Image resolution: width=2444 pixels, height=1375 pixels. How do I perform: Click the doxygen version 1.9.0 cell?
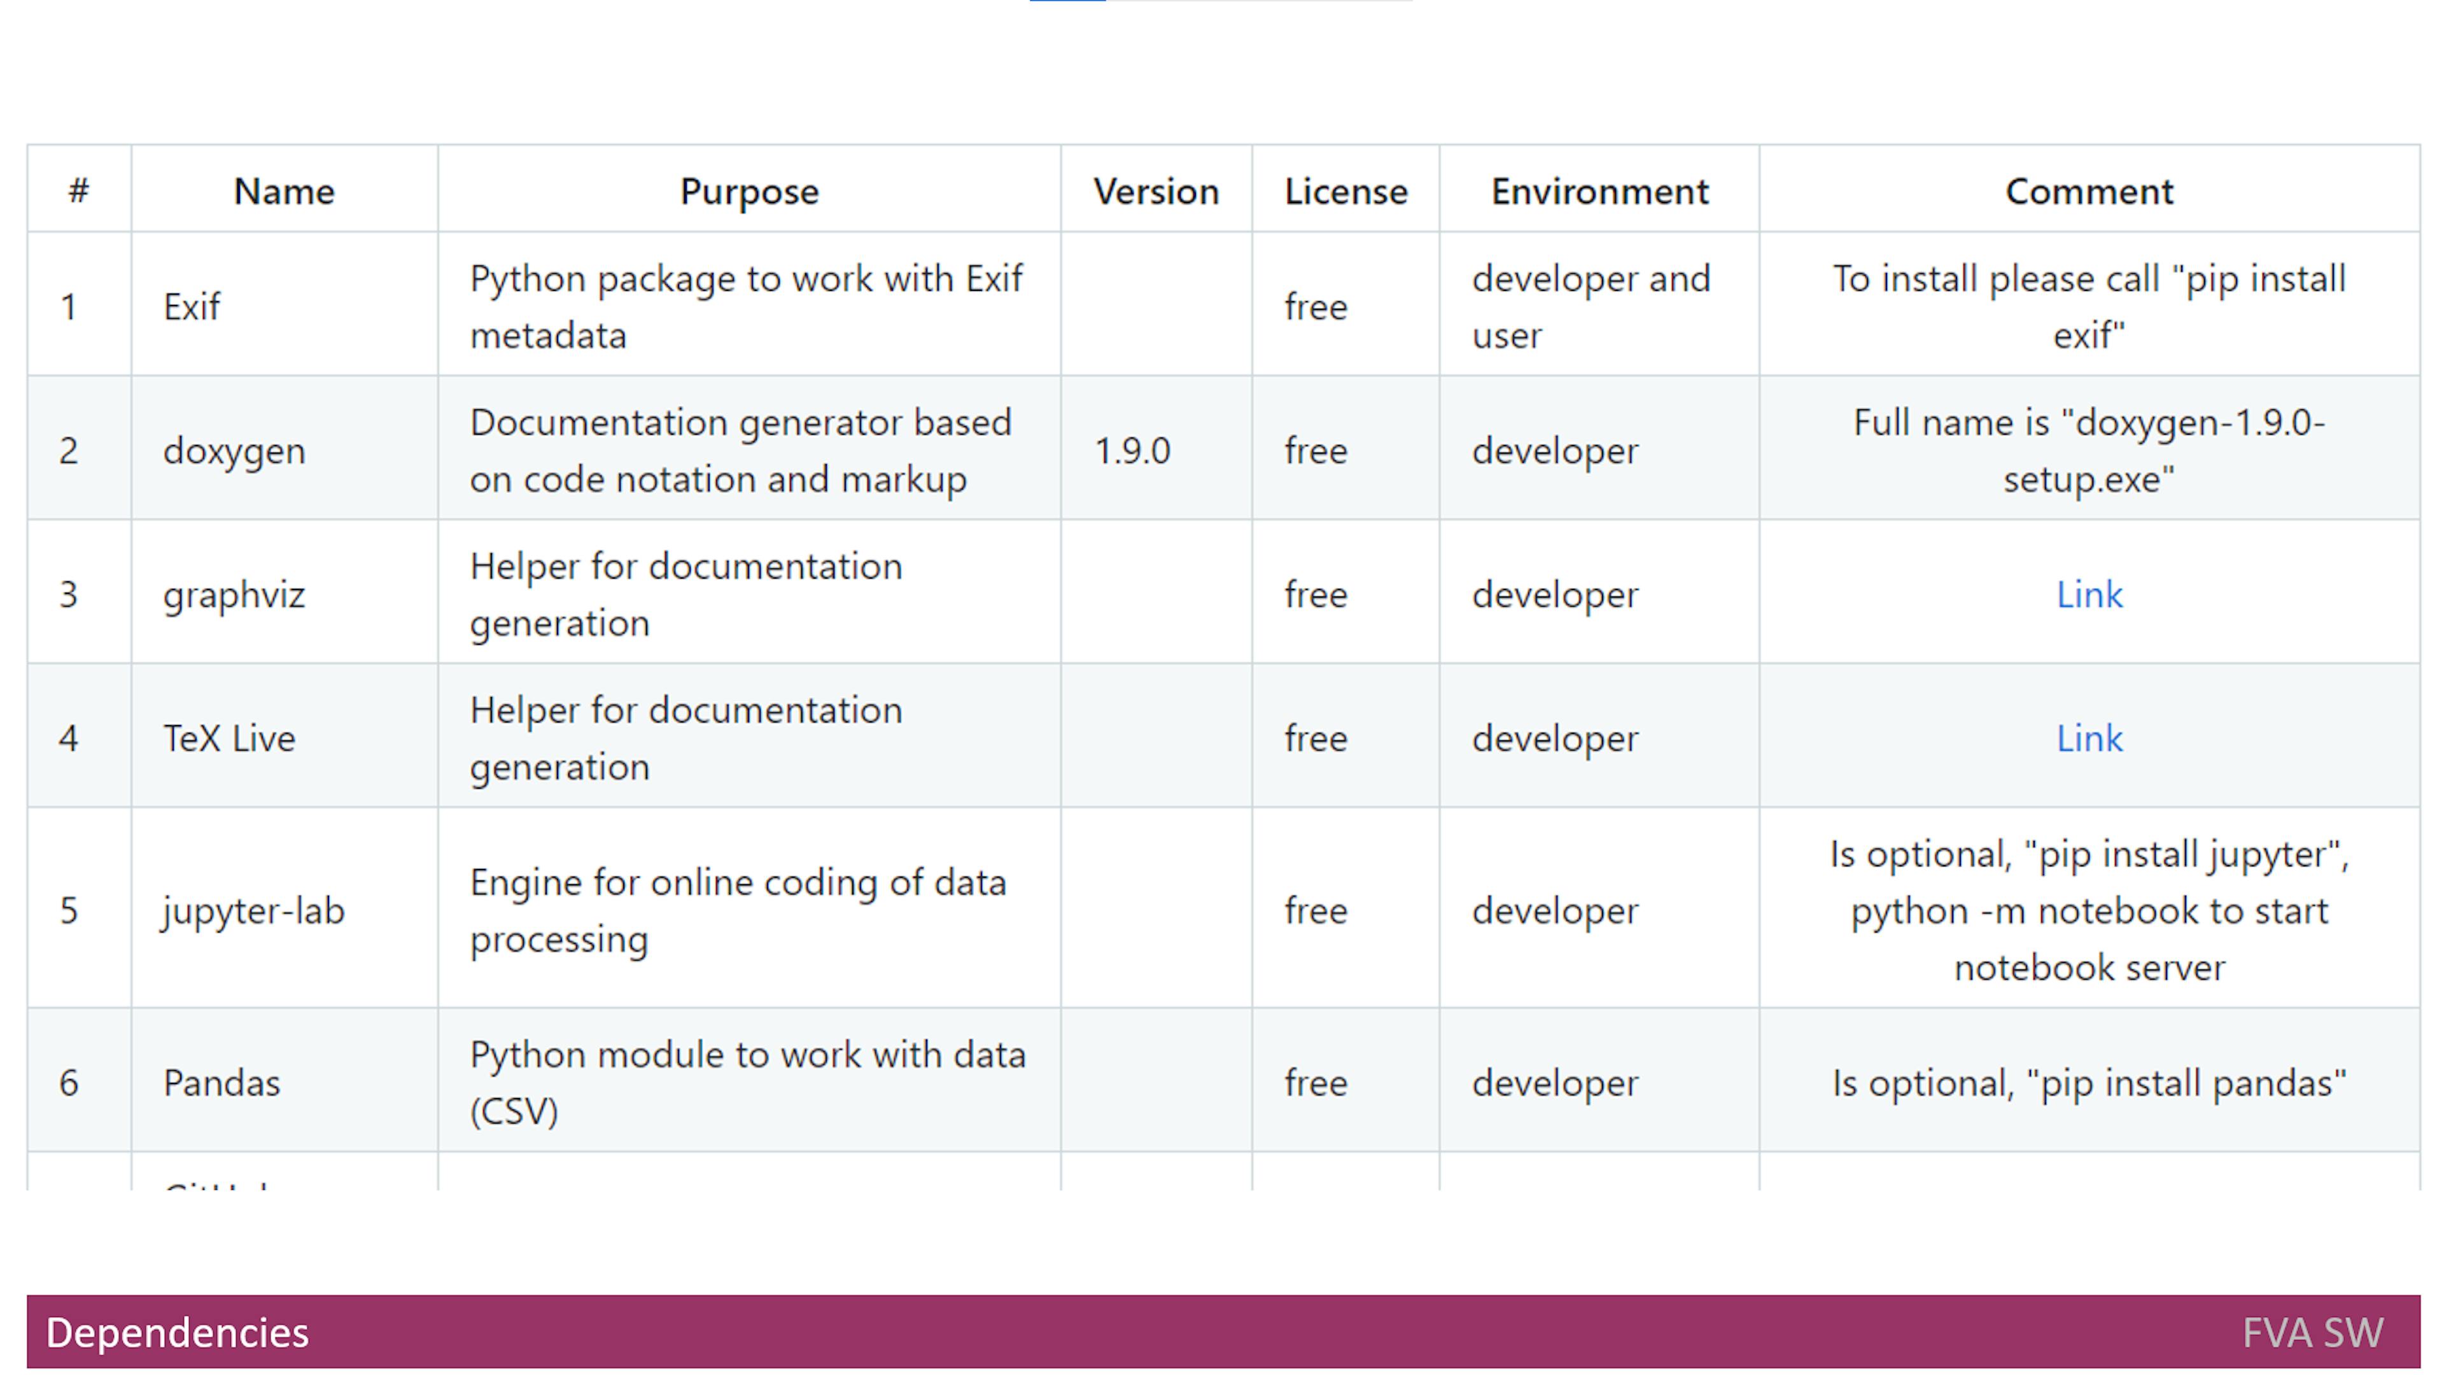click(x=1156, y=450)
